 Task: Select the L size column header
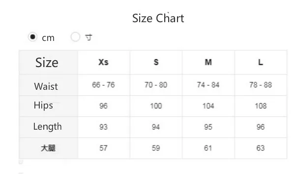[x=261, y=62]
